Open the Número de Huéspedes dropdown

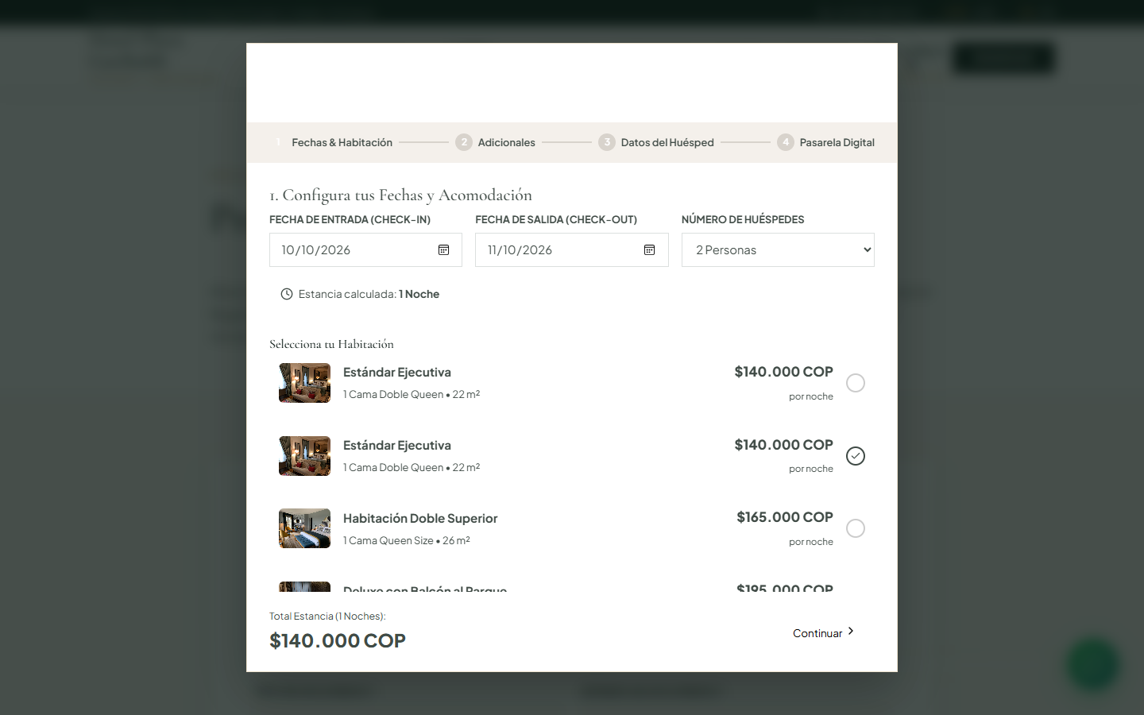778,250
